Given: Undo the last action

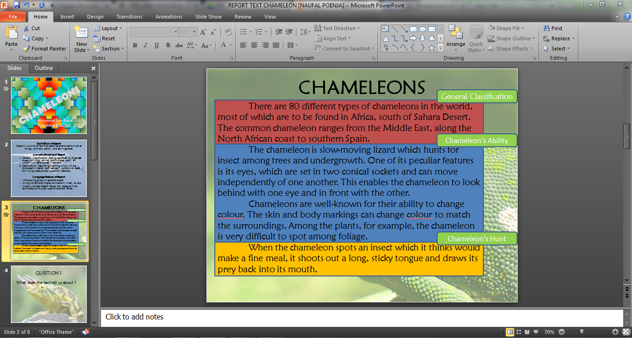Looking at the screenshot, I should click(x=27, y=5).
